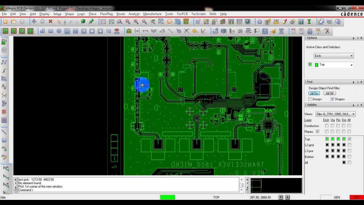The width and height of the screenshot is (364, 205).
Task: Click the world view thumbnail window
Action: point(276,185)
